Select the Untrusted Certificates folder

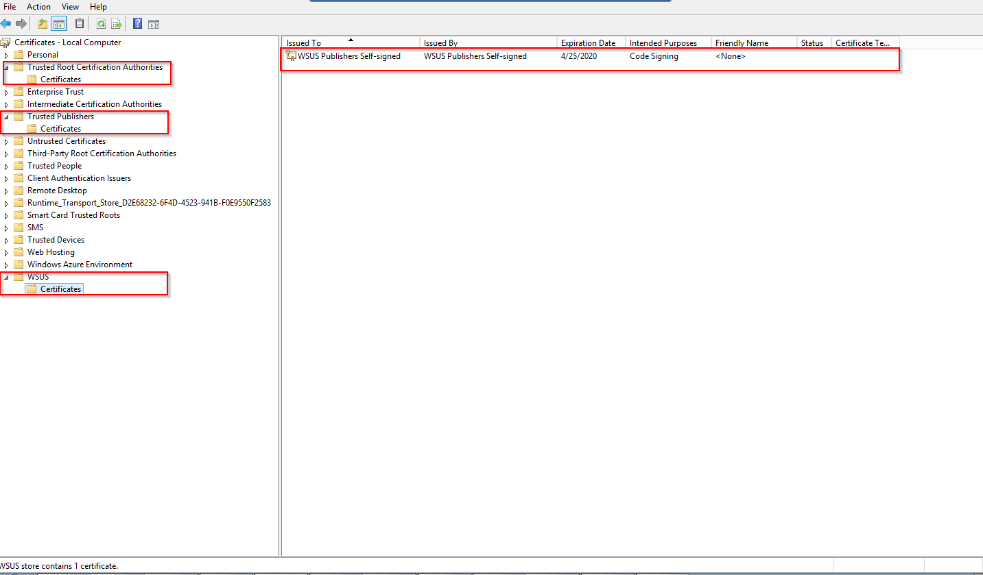coord(66,141)
